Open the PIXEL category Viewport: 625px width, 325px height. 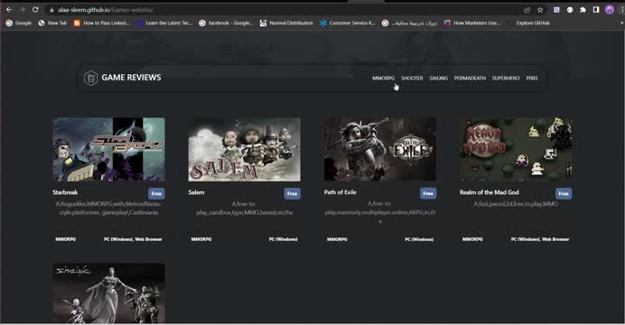532,78
